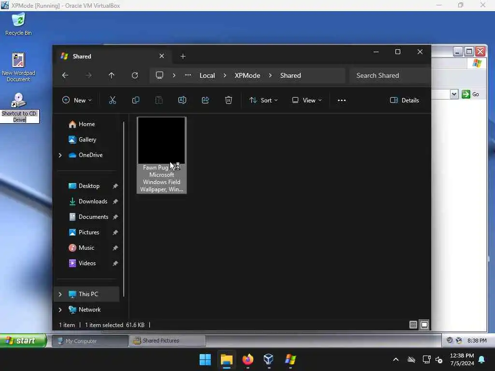The image size is (495, 371).
Task: Toggle the Details pane
Action: [405, 100]
